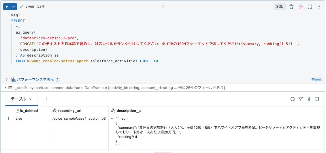The width and height of the screenshot is (326, 153).
Task: Click the bar chart performance icon
Action: [14, 80]
